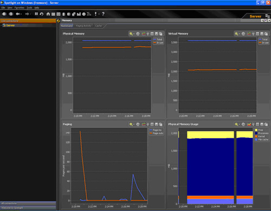Select the Server connection in the tree

(10, 25)
